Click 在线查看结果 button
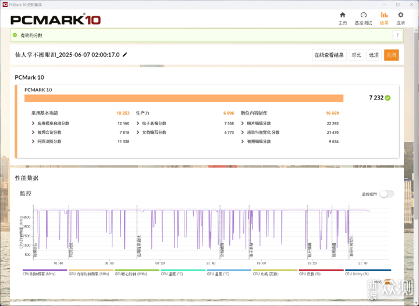This screenshot has width=419, height=306. click(329, 55)
